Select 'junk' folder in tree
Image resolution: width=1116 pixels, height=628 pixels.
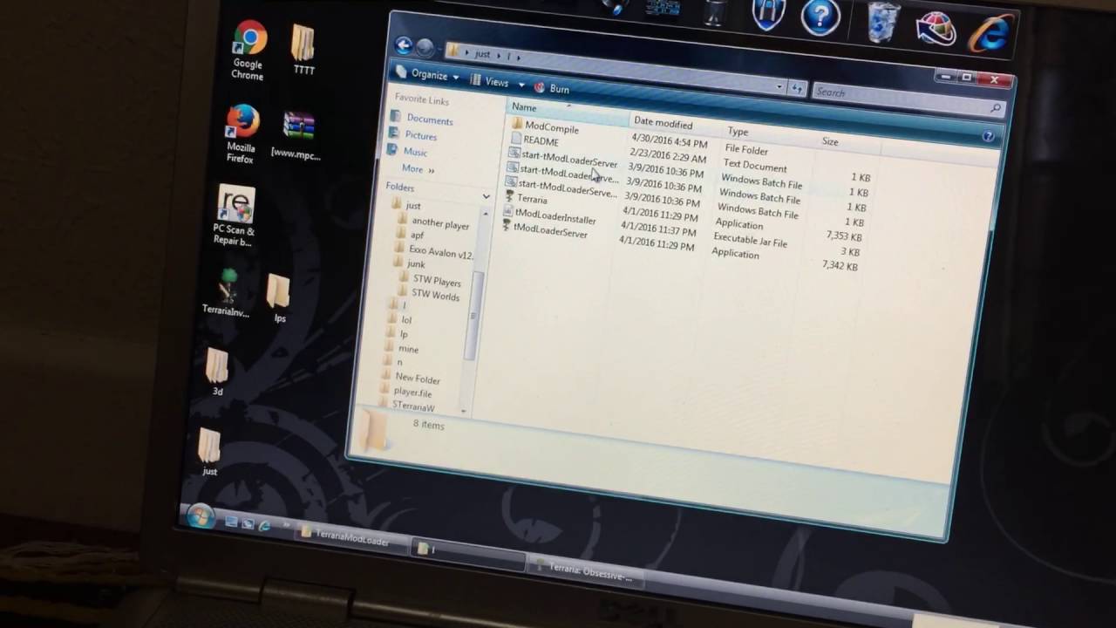pos(410,263)
